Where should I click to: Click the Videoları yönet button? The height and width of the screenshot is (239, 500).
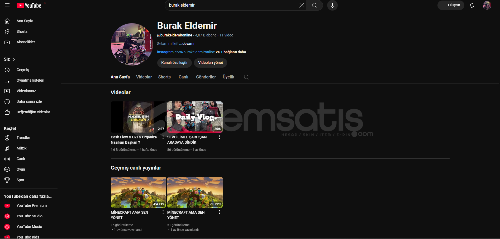tap(211, 63)
